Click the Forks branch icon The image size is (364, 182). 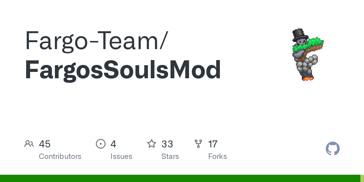click(198, 144)
